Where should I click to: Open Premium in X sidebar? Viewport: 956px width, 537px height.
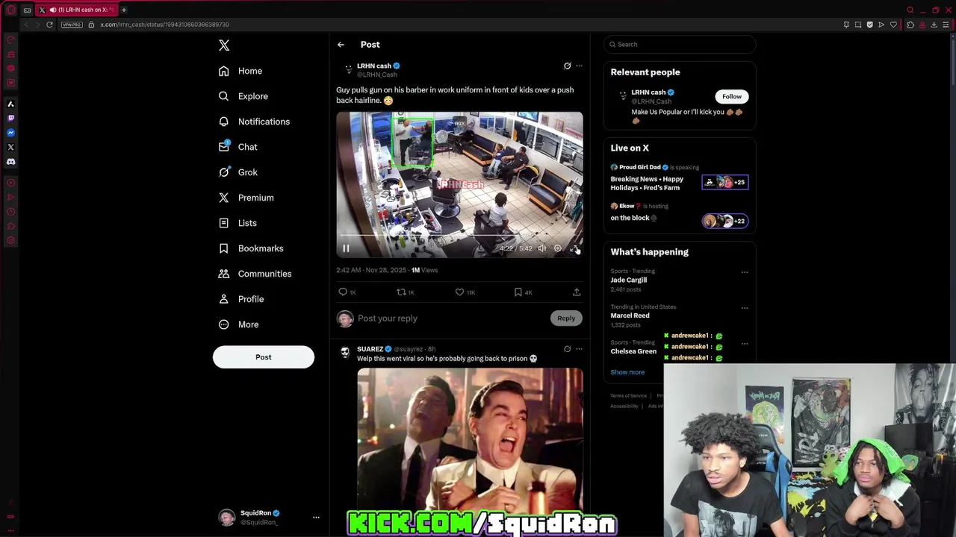[246, 198]
